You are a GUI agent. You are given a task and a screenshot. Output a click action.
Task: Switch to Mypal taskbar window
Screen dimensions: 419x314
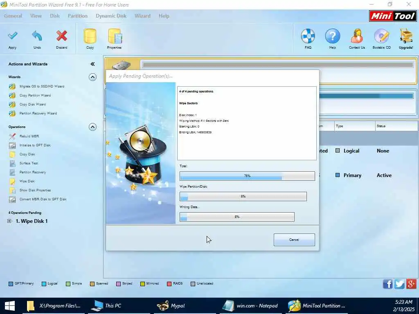pos(185,306)
